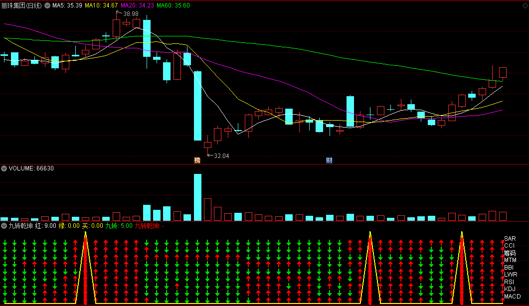Click the last red candlestick at right end
This screenshot has width=529, height=306.
click(503, 73)
